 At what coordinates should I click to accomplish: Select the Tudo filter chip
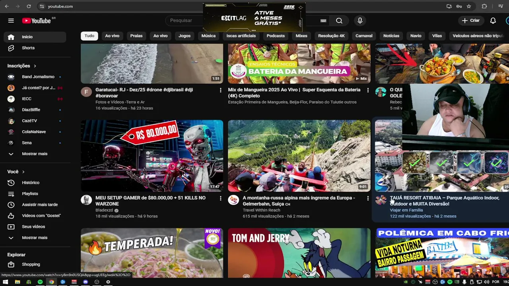89,36
